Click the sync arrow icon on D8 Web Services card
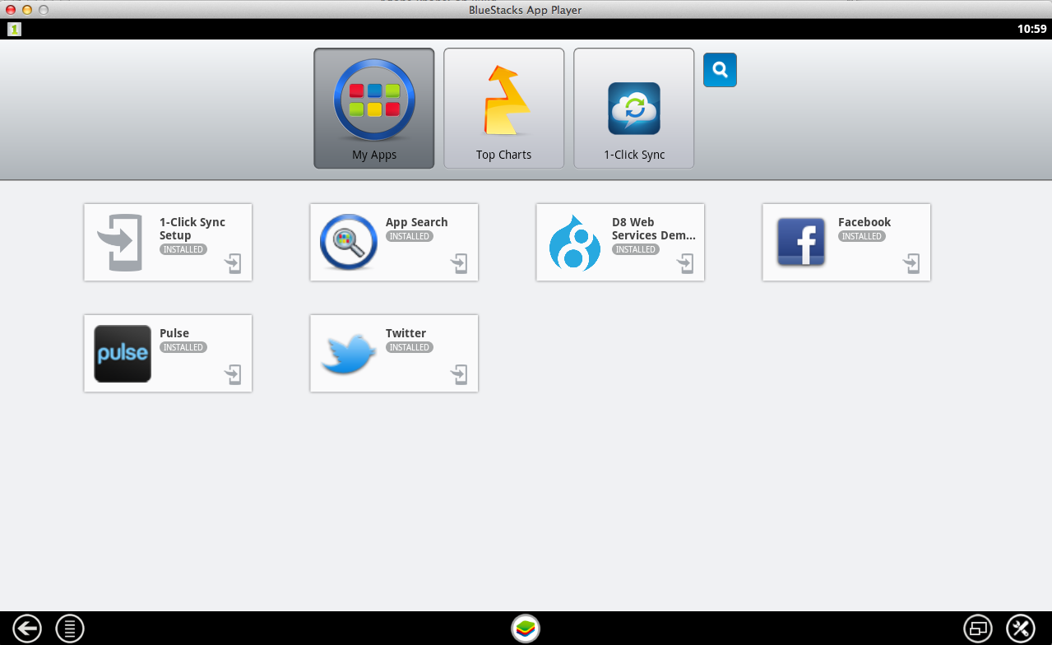The width and height of the screenshot is (1052, 645). point(685,263)
